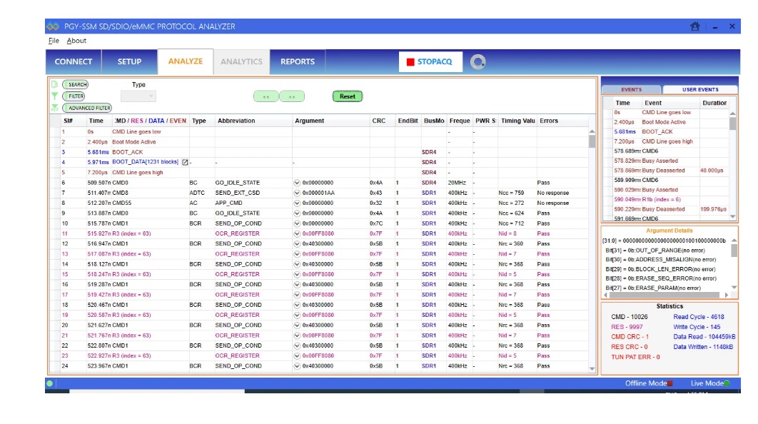Open the About menu
Viewport: 758px width, 424px height.
(76, 41)
